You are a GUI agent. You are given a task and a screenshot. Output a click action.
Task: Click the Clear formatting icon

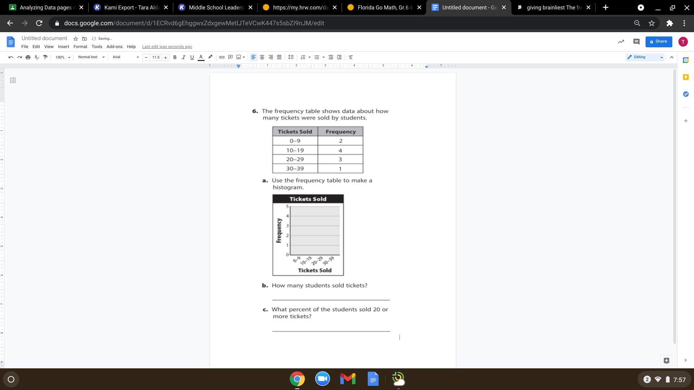[x=350, y=57]
